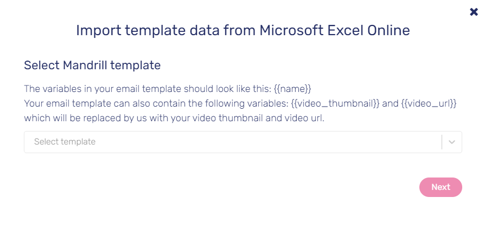Expand template list via chevron arrow
The height and width of the screenshot is (230, 485).
click(x=452, y=142)
